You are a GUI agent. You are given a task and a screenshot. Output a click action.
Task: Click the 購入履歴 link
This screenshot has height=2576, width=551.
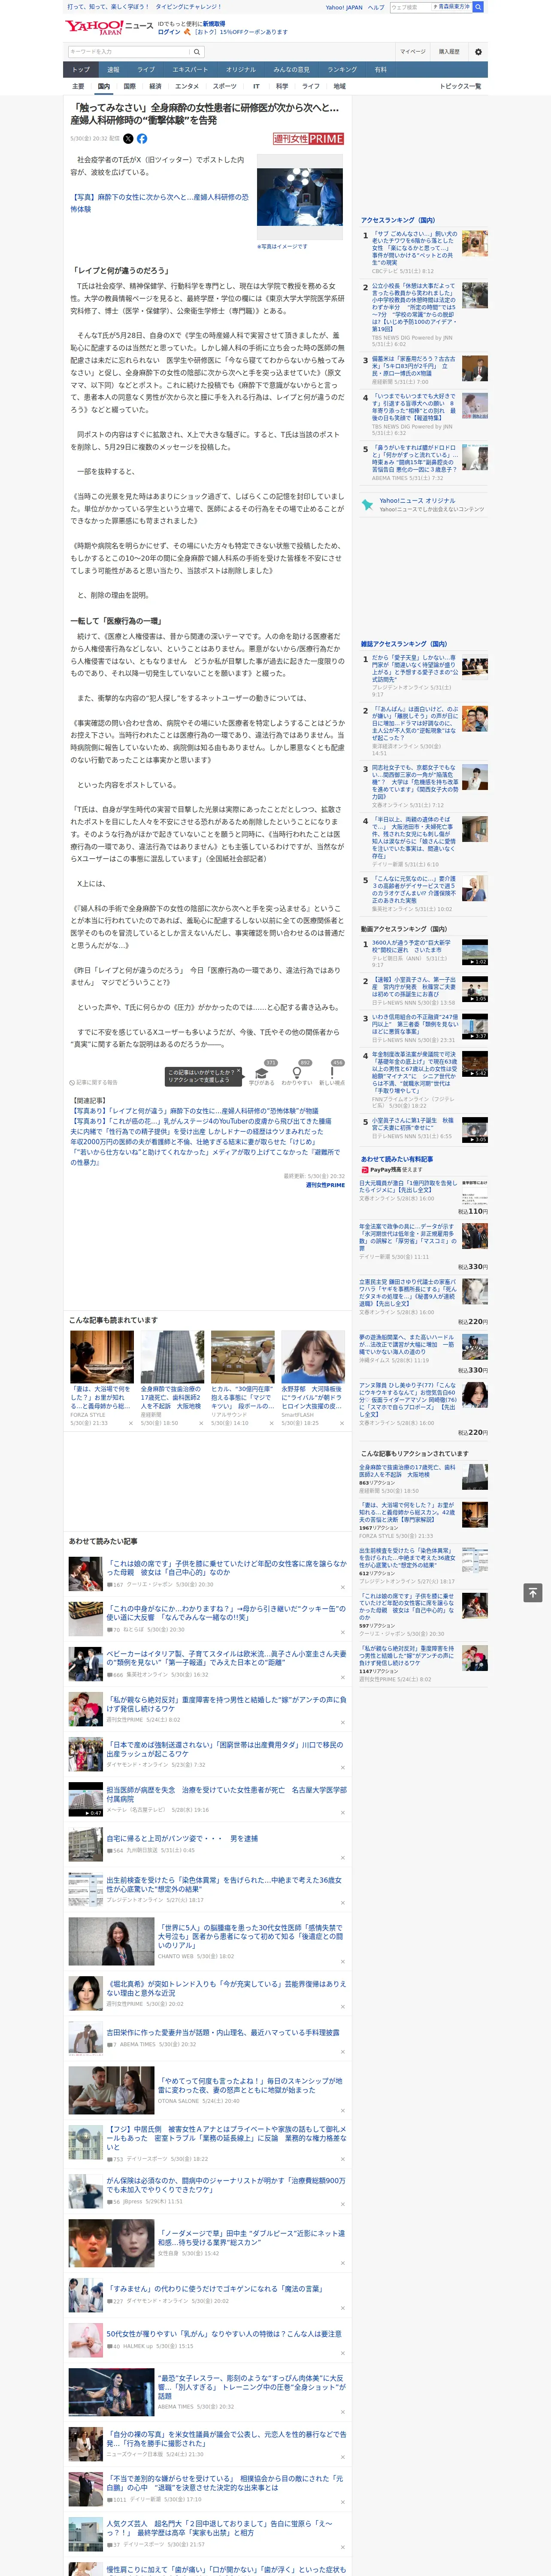click(449, 51)
